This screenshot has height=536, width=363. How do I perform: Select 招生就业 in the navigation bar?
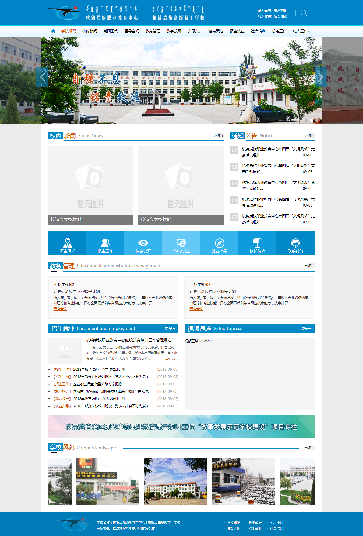click(237, 31)
